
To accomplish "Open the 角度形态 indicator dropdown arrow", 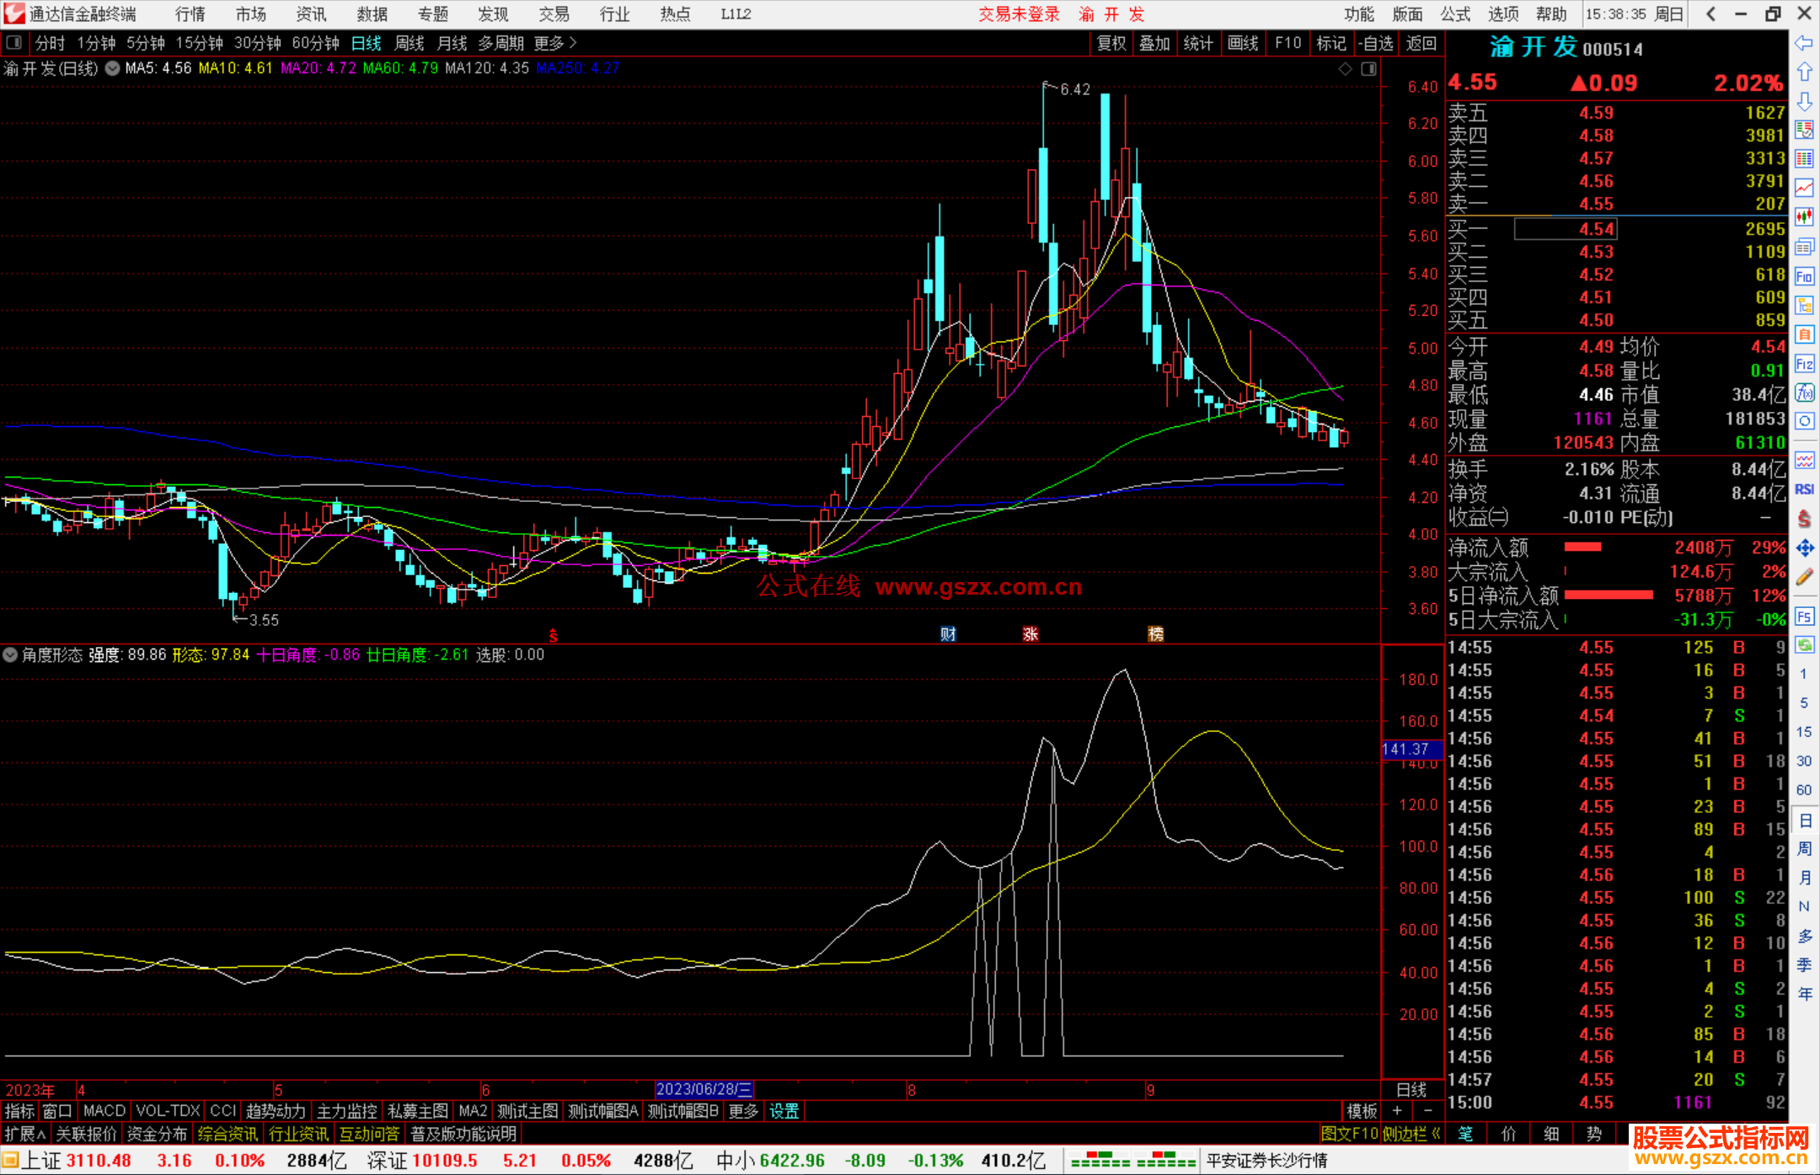I will (10, 654).
